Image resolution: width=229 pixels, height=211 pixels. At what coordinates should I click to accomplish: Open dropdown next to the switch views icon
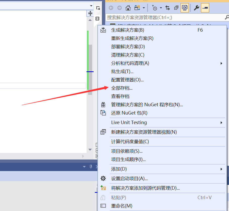(144, 8)
